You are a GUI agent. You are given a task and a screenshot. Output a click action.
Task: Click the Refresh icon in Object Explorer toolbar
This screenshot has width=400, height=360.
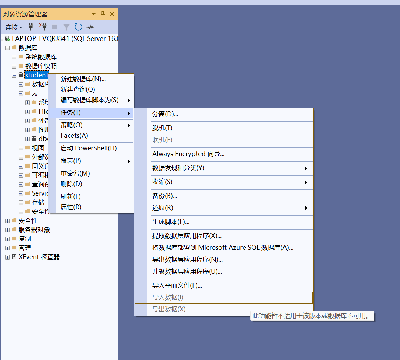pos(78,27)
